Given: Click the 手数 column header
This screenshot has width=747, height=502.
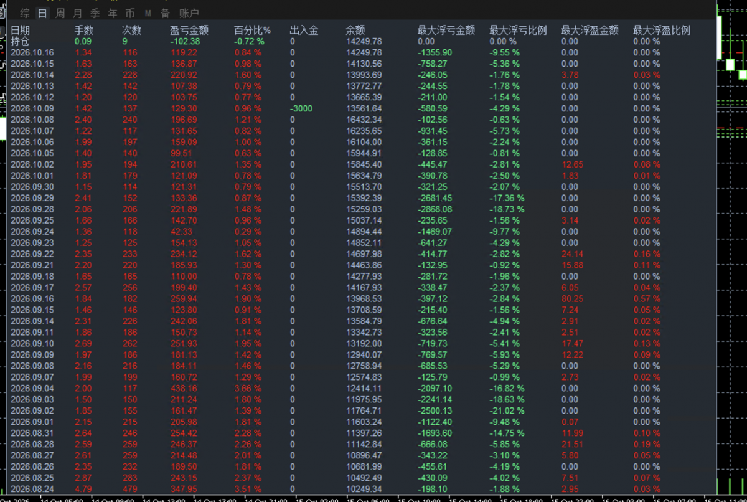Looking at the screenshot, I should tap(84, 30).
